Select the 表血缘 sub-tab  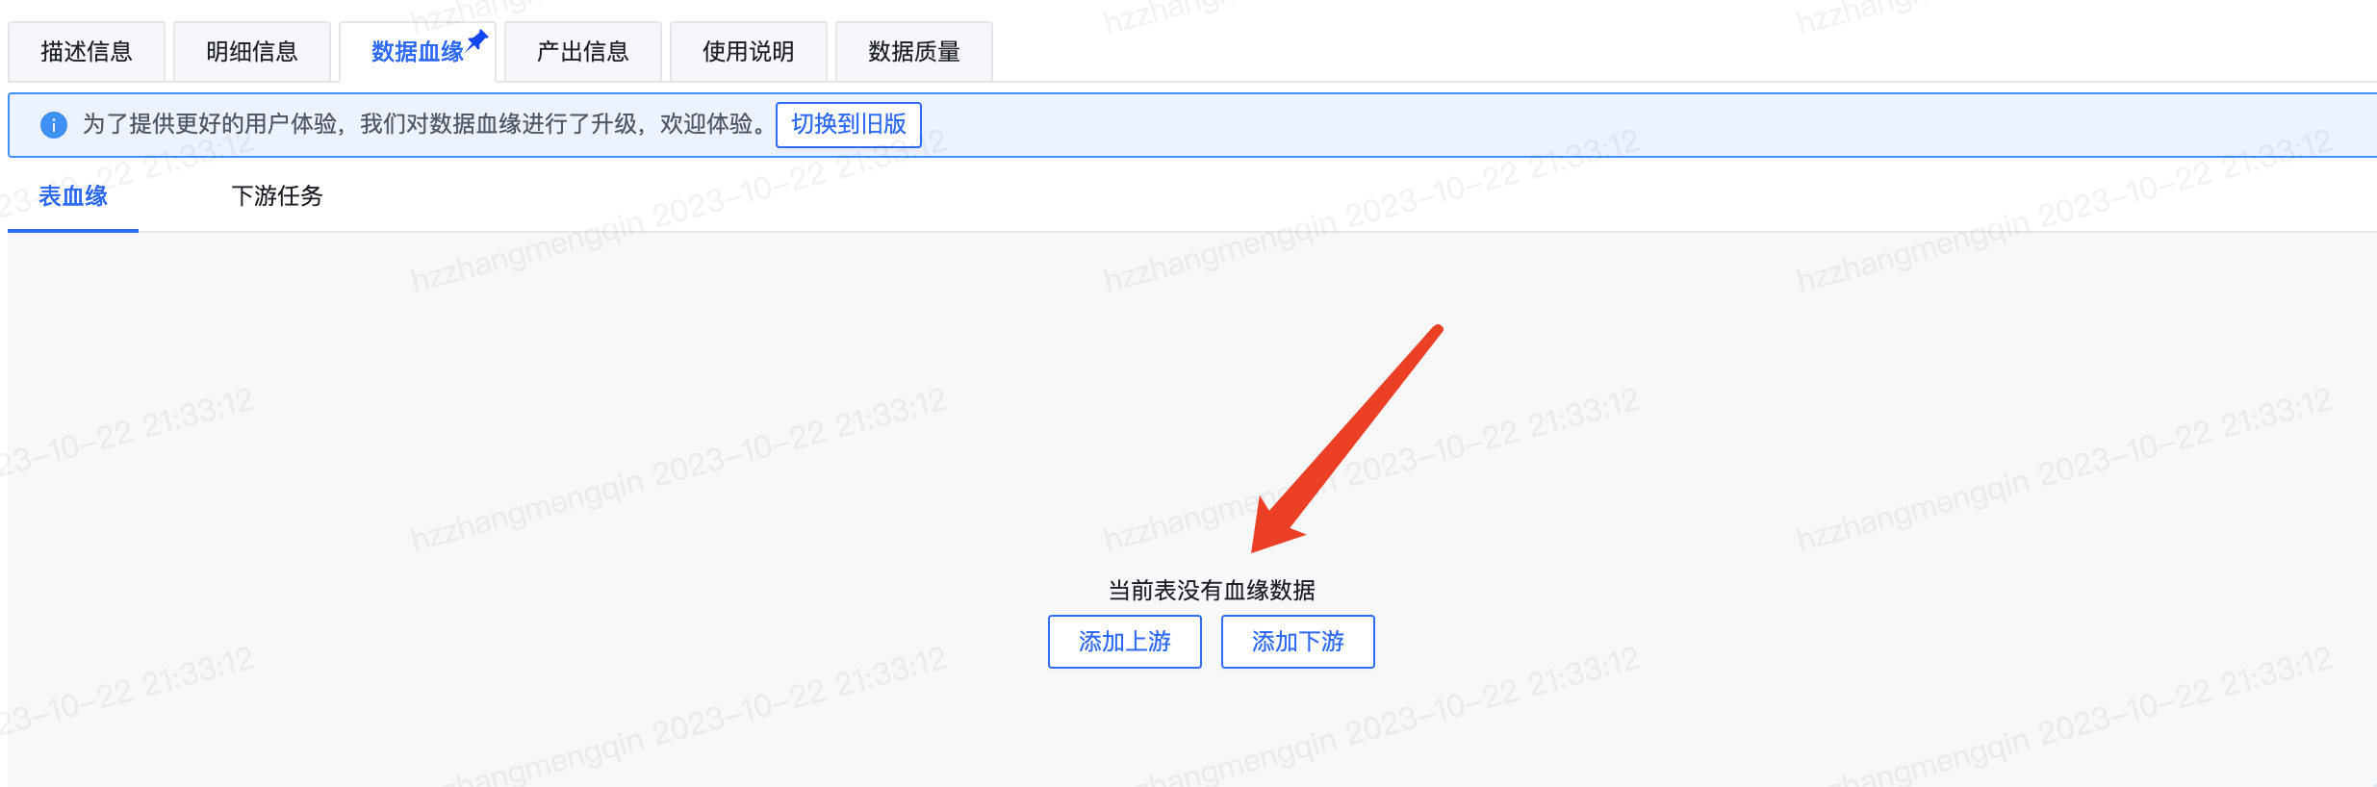[x=73, y=196]
